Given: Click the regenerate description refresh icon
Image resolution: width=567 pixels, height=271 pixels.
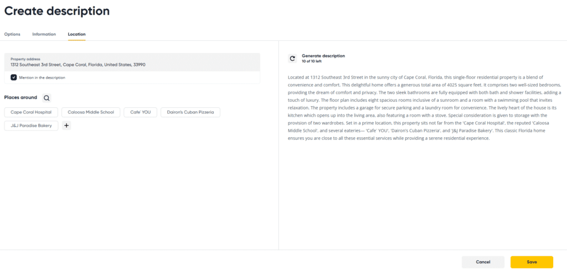Looking at the screenshot, I should click(x=292, y=58).
